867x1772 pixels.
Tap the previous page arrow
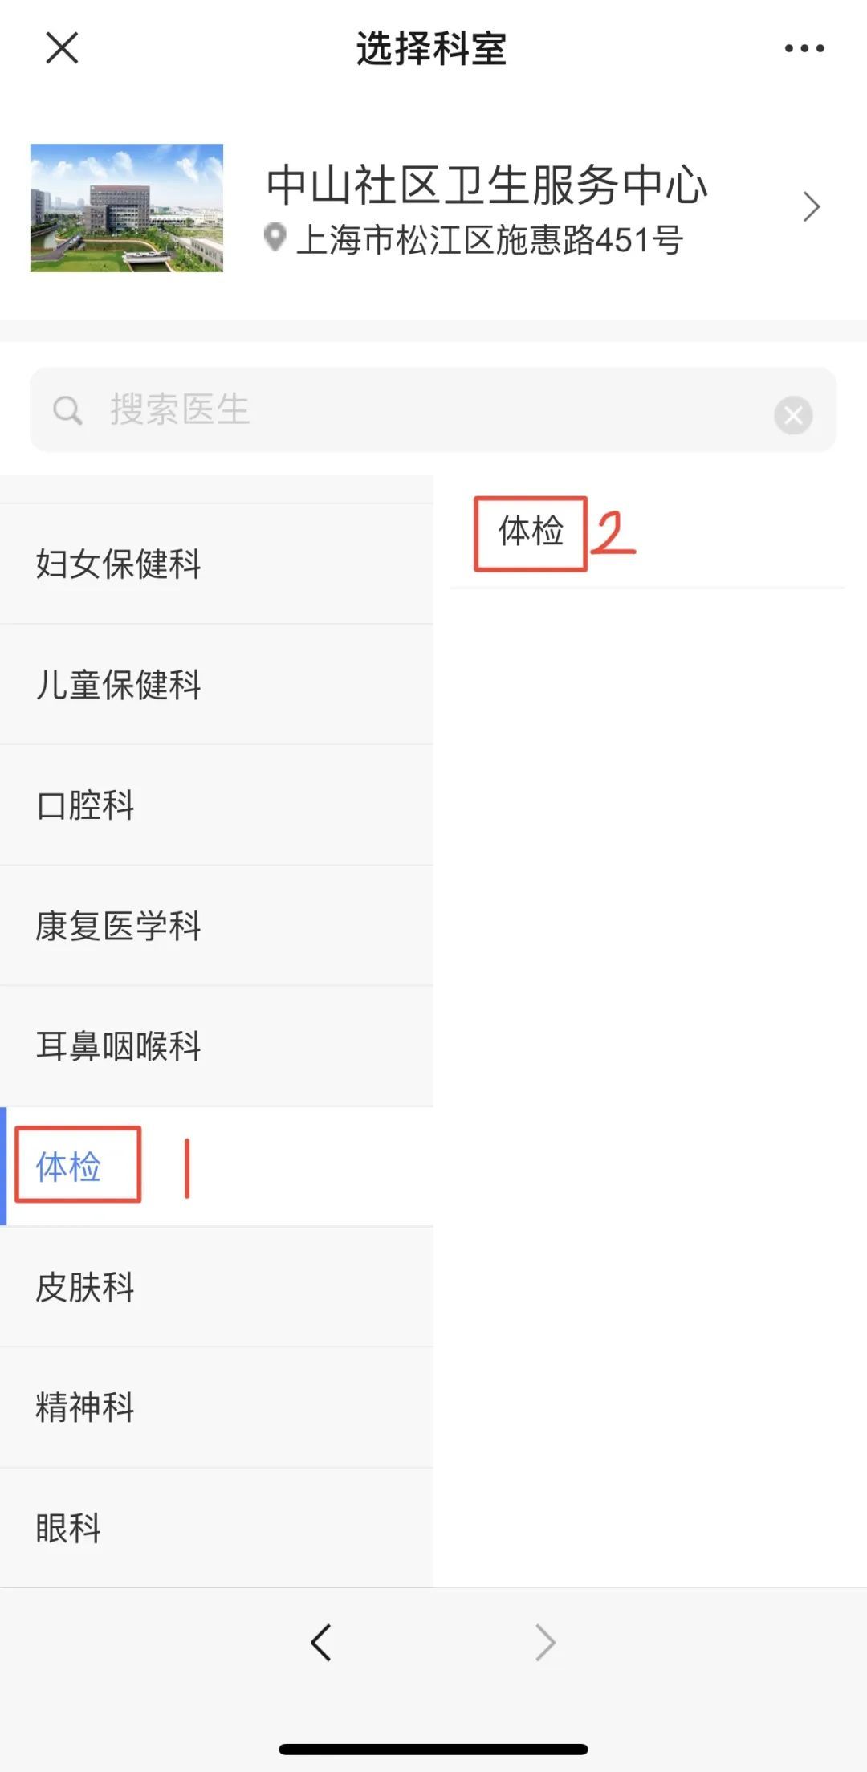(x=321, y=1642)
